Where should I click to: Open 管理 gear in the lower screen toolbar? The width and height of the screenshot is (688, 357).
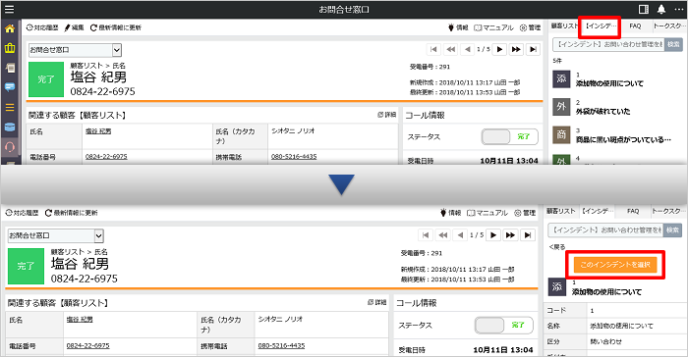point(525,213)
